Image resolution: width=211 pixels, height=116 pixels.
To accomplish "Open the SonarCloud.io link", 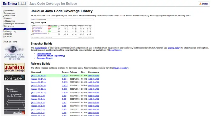I will pos(115,50).
